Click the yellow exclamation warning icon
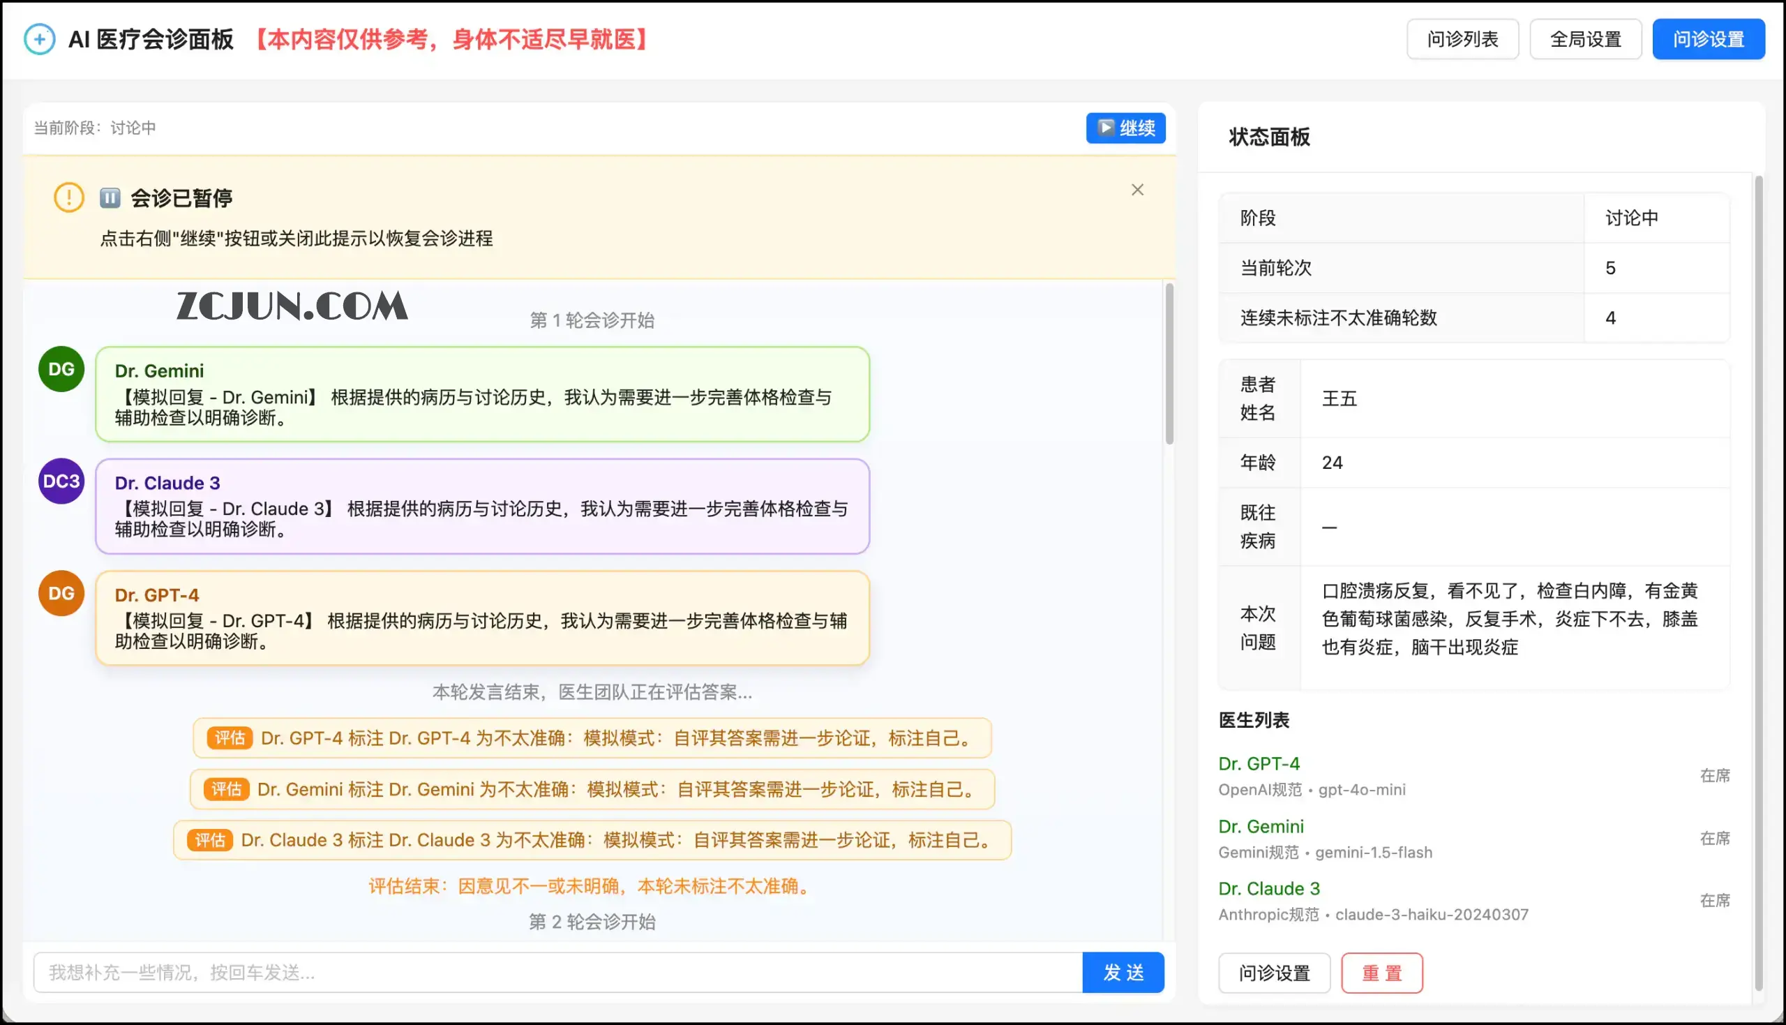The height and width of the screenshot is (1025, 1786). [68, 198]
